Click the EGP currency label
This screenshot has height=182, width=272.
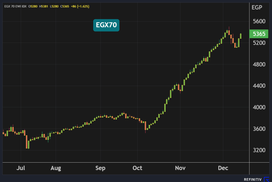tap(257, 7)
